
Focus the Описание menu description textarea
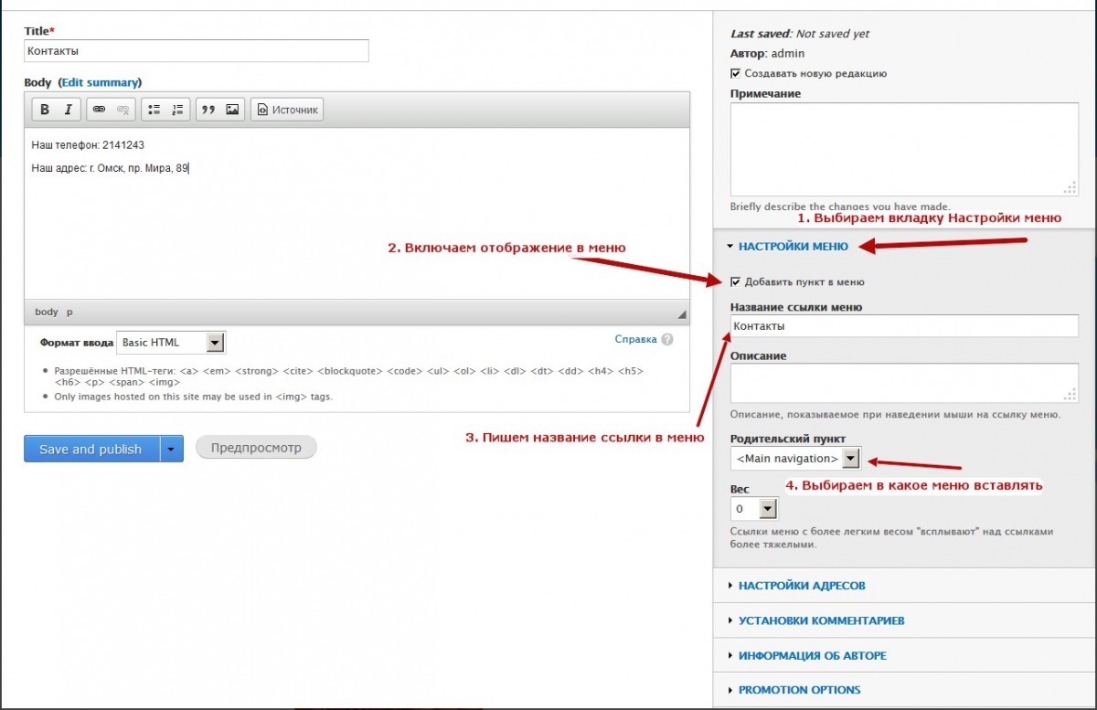(x=905, y=382)
